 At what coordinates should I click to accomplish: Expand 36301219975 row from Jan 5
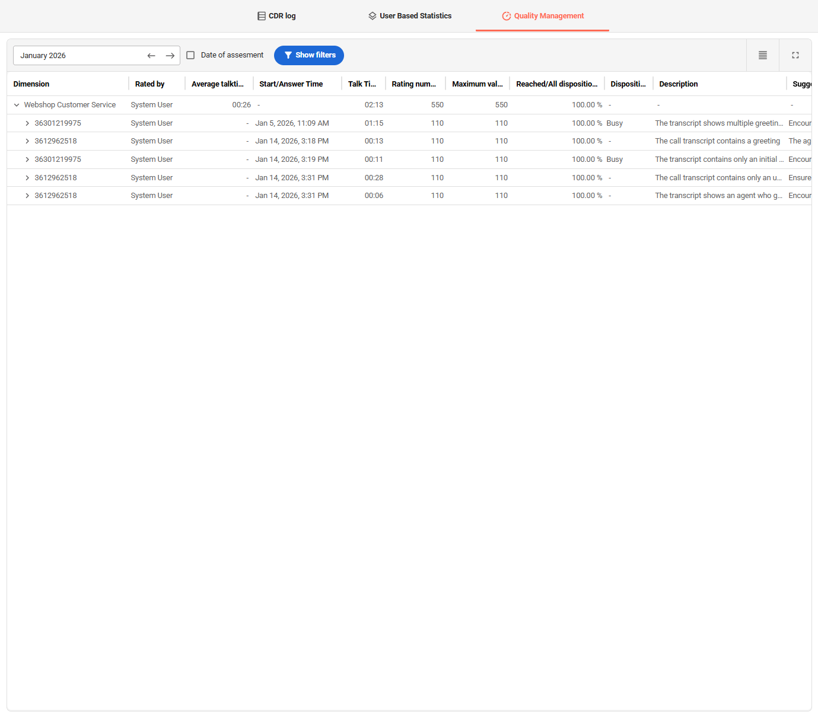(x=27, y=123)
